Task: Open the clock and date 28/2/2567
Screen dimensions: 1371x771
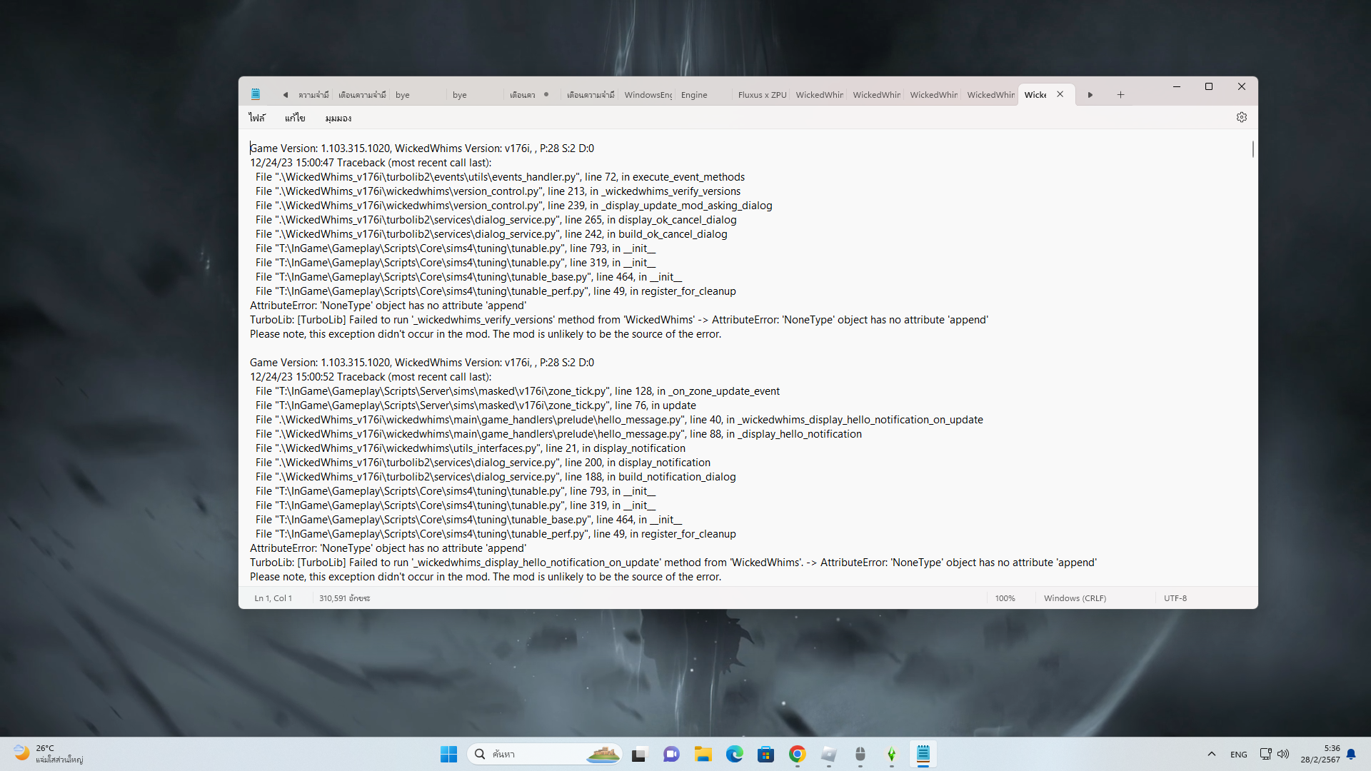Action: click(x=1320, y=754)
